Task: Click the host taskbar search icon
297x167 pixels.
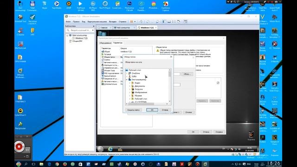Action: pyautogui.click(x=26, y=164)
